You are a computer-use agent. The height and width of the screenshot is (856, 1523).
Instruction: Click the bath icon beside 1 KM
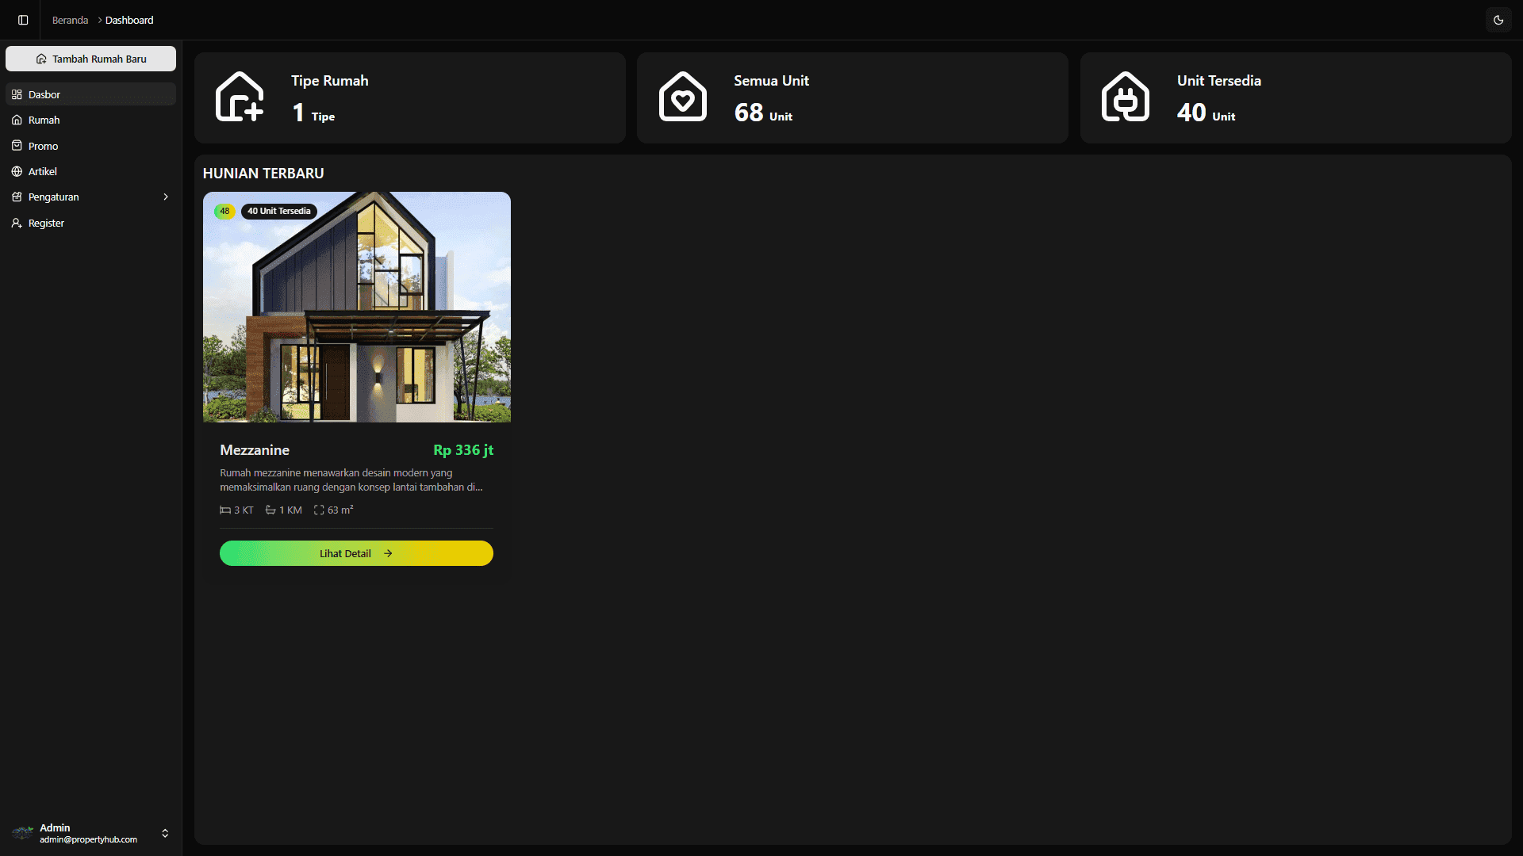pos(270,510)
